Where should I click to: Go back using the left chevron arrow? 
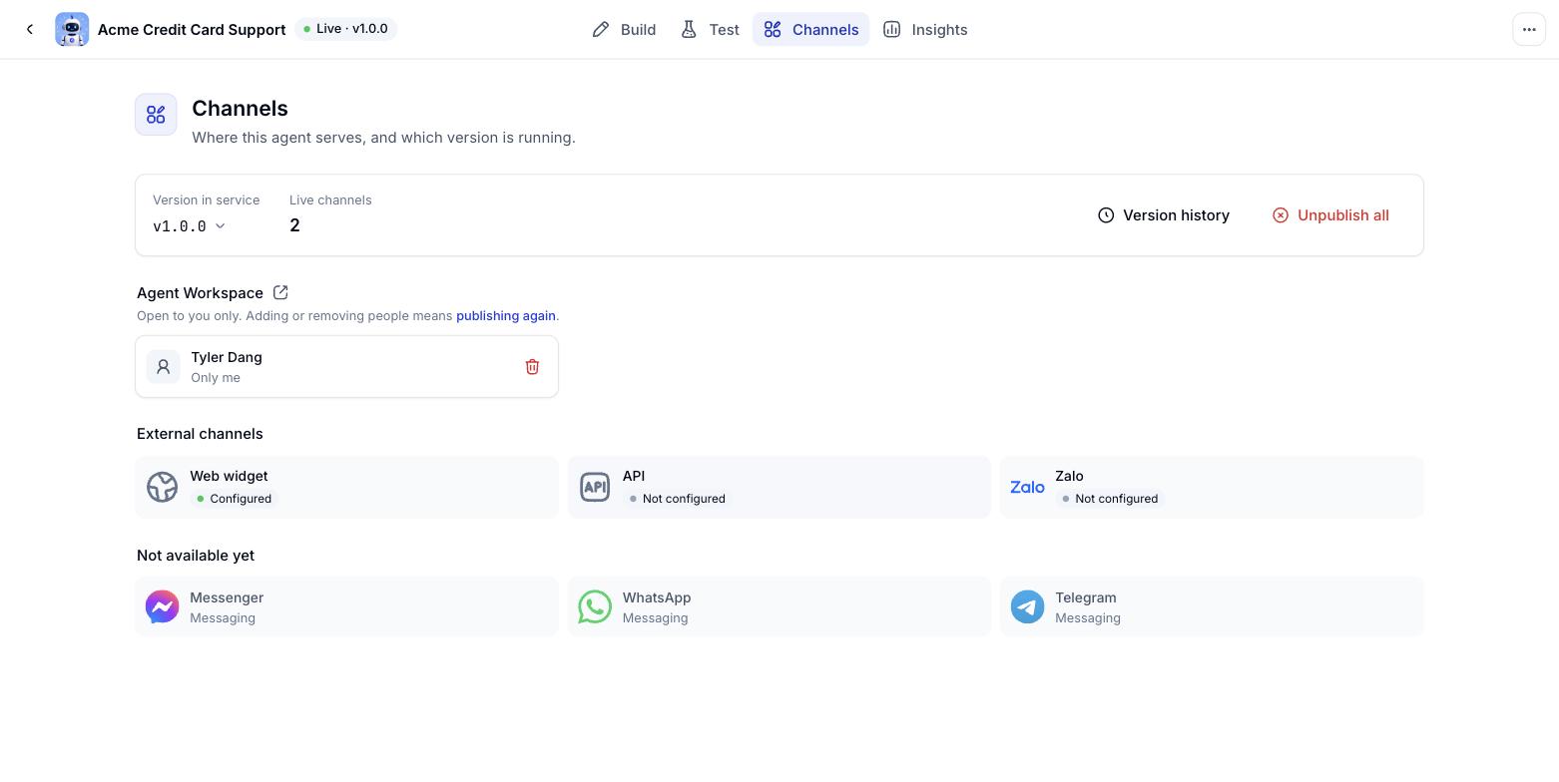30,30
